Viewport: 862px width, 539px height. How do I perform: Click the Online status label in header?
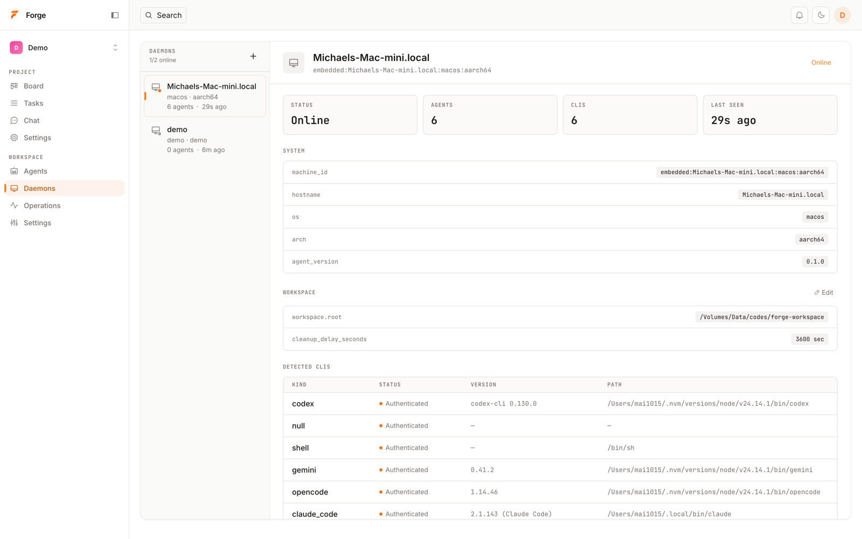(821, 63)
